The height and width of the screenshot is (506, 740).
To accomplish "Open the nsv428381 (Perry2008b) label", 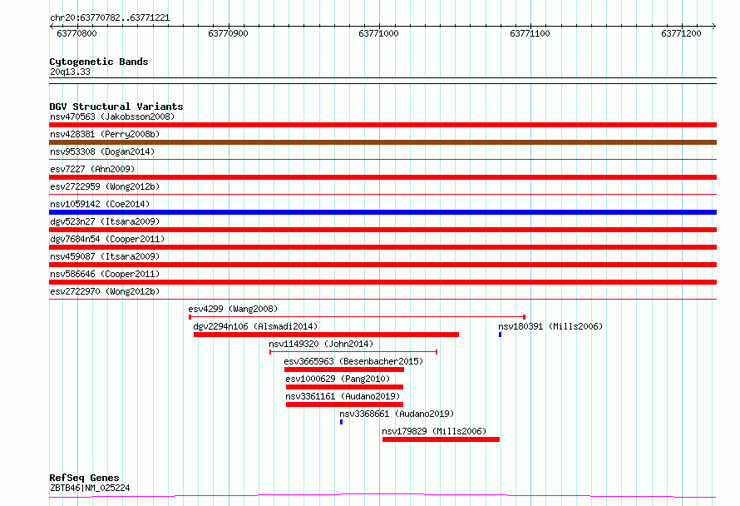I will [105, 134].
